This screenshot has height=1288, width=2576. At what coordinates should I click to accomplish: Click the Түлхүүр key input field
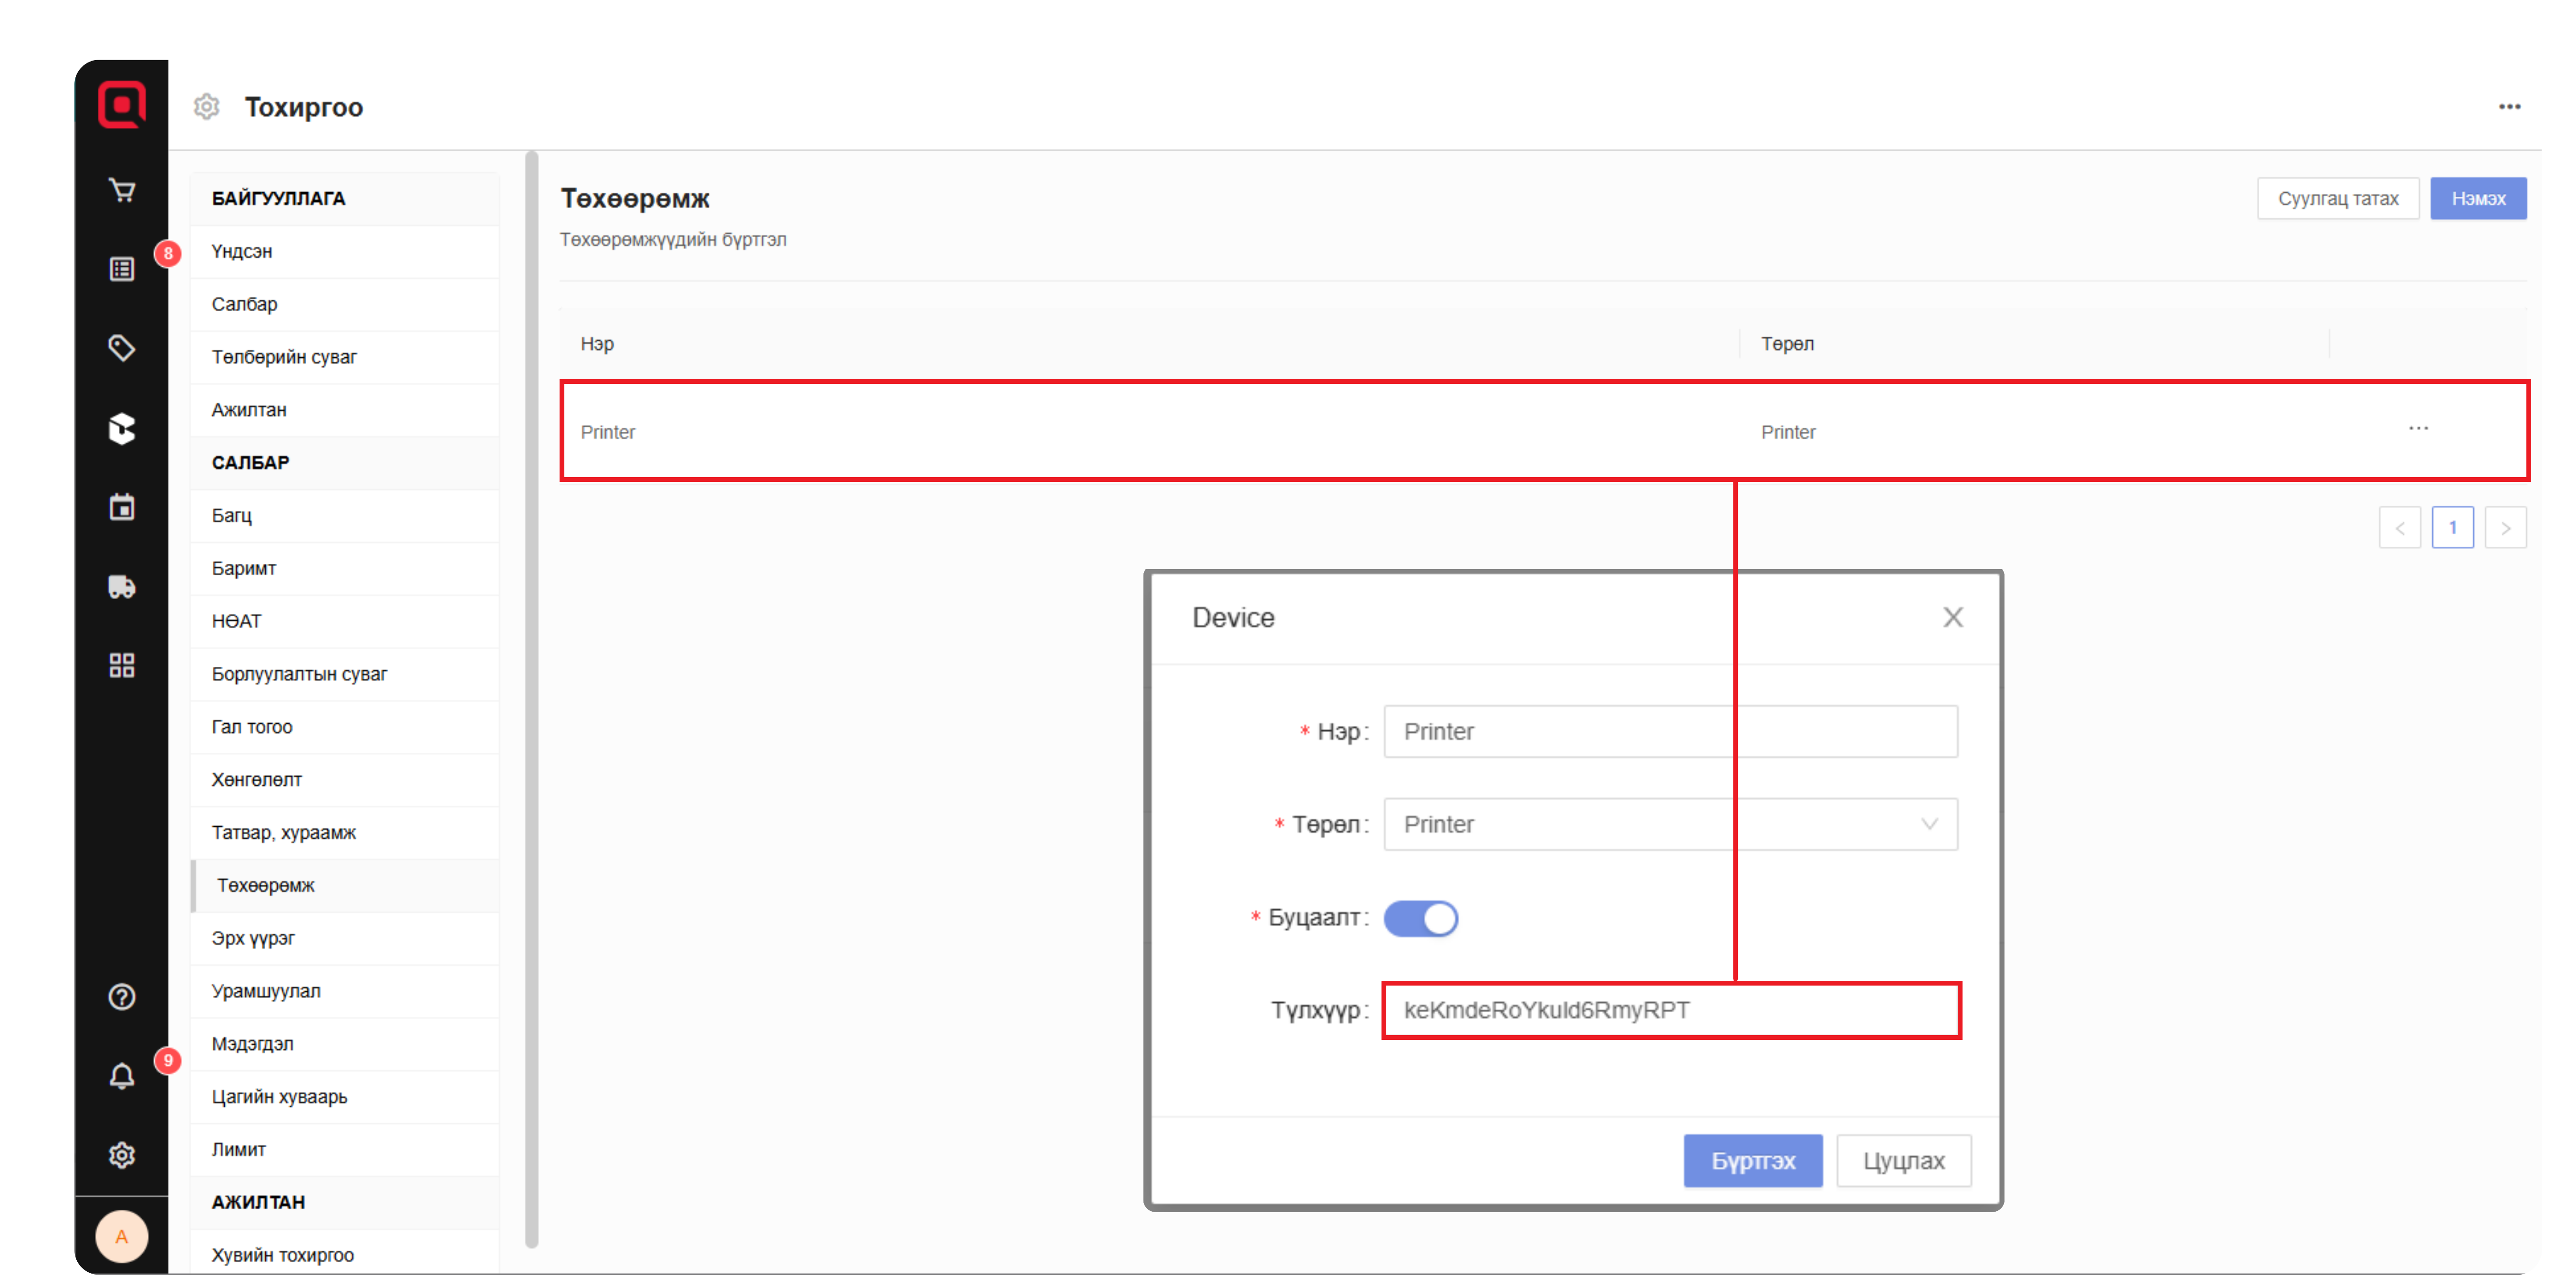tap(1670, 1010)
